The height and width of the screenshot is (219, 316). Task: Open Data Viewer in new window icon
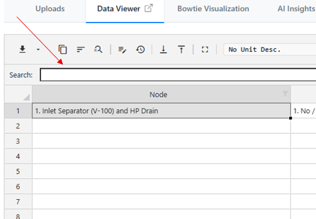tap(149, 8)
